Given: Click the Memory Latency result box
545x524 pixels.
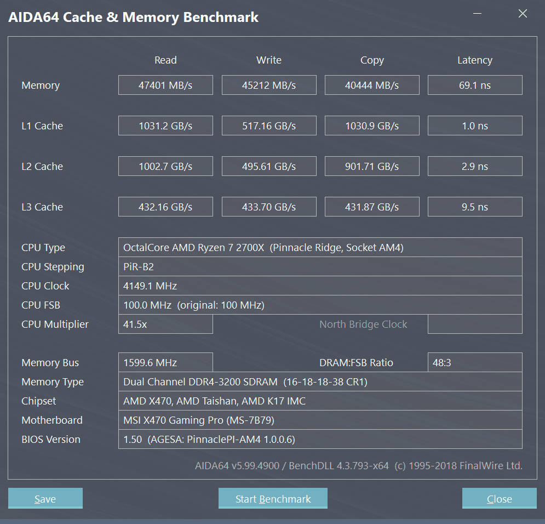Looking at the screenshot, I should (475, 86).
